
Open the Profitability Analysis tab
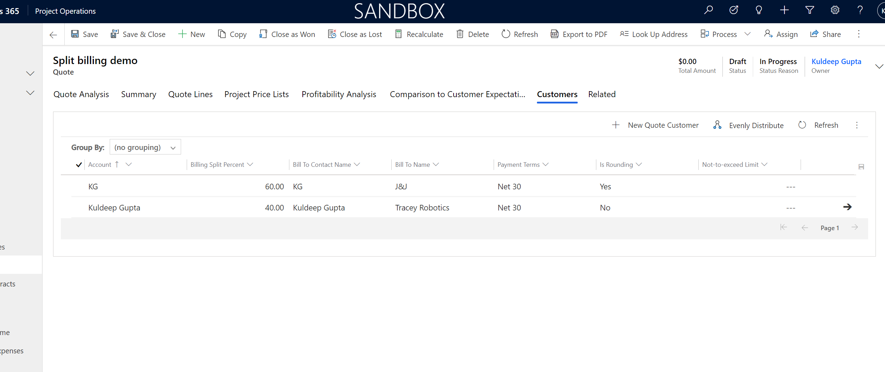point(339,94)
